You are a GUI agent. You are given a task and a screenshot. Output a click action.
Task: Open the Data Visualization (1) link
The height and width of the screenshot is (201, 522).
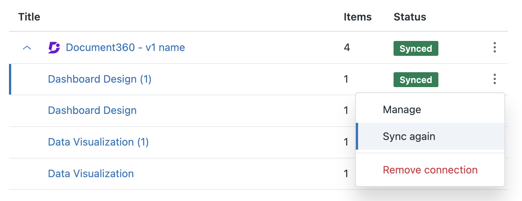98,142
